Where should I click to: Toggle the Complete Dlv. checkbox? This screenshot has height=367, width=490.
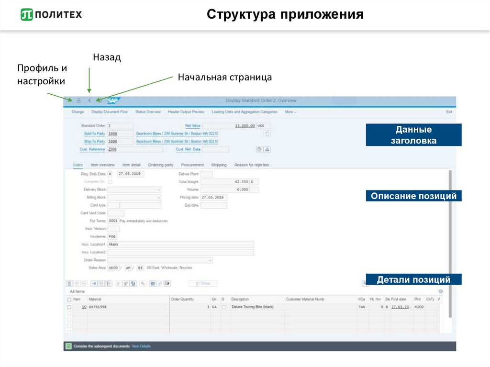pyautogui.click(x=111, y=182)
